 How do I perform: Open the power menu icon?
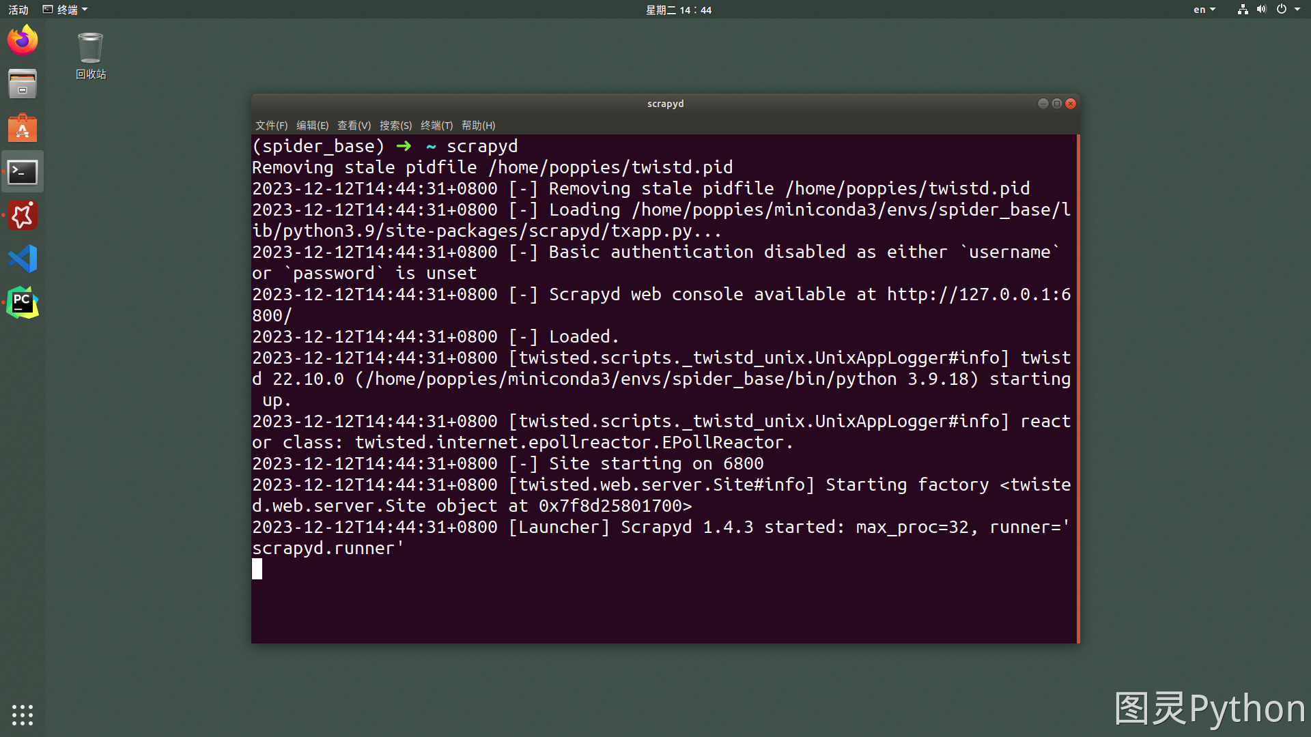(1281, 10)
